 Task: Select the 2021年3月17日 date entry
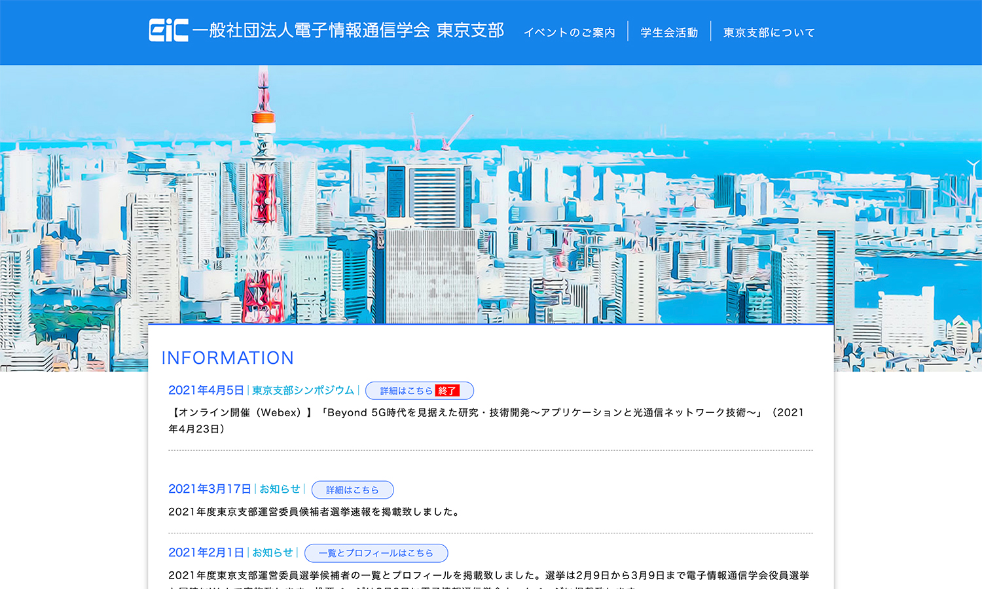[209, 490]
